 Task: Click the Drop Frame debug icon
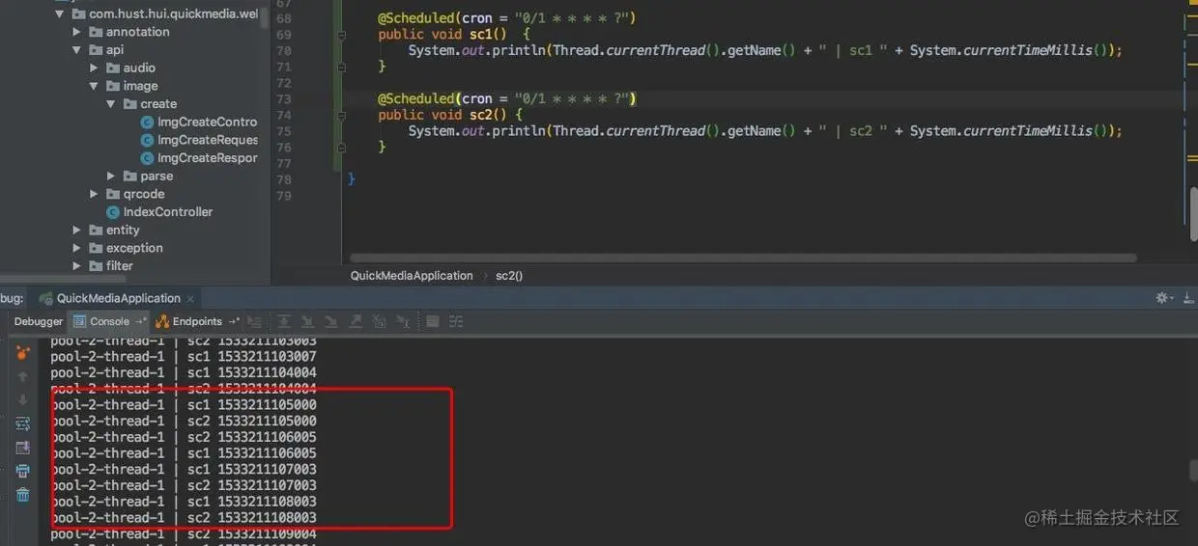[380, 321]
